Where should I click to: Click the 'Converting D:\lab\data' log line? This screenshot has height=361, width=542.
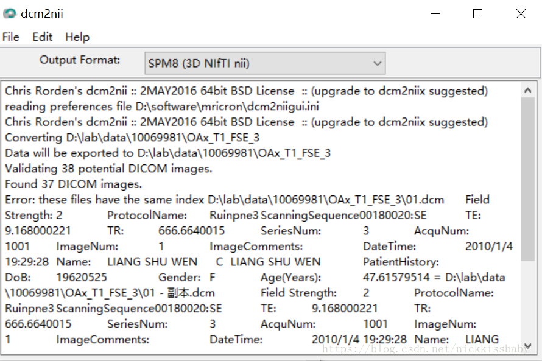132,138
